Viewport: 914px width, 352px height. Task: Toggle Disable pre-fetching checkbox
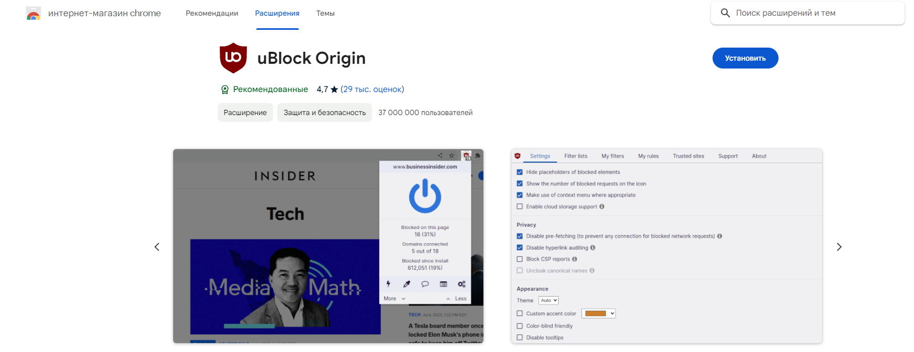(520, 236)
